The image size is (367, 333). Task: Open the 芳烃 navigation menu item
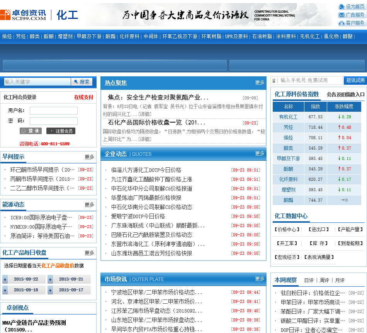[21, 37]
